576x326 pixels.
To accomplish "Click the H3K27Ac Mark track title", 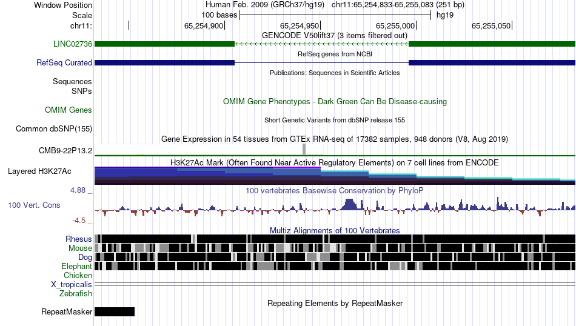I will [x=335, y=162].
